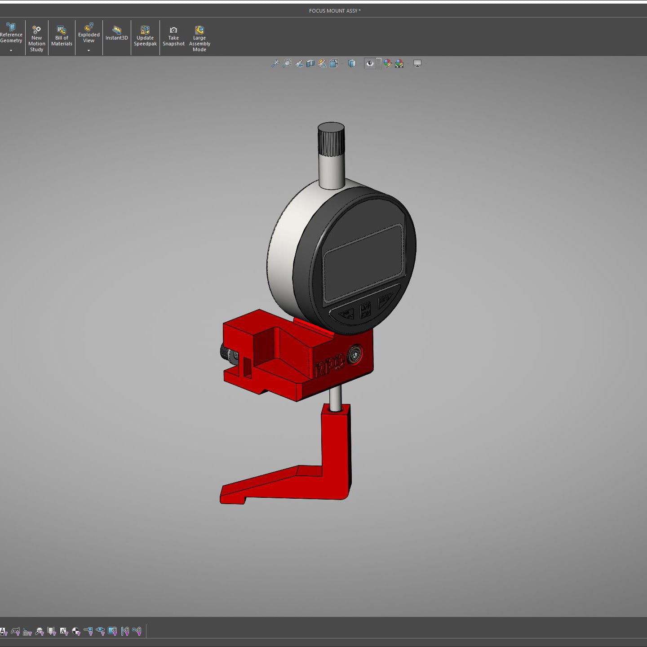Activate the Section View tool
Image resolution: width=647 pixels, height=647 pixels.
pyautogui.click(x=310, y=63)
